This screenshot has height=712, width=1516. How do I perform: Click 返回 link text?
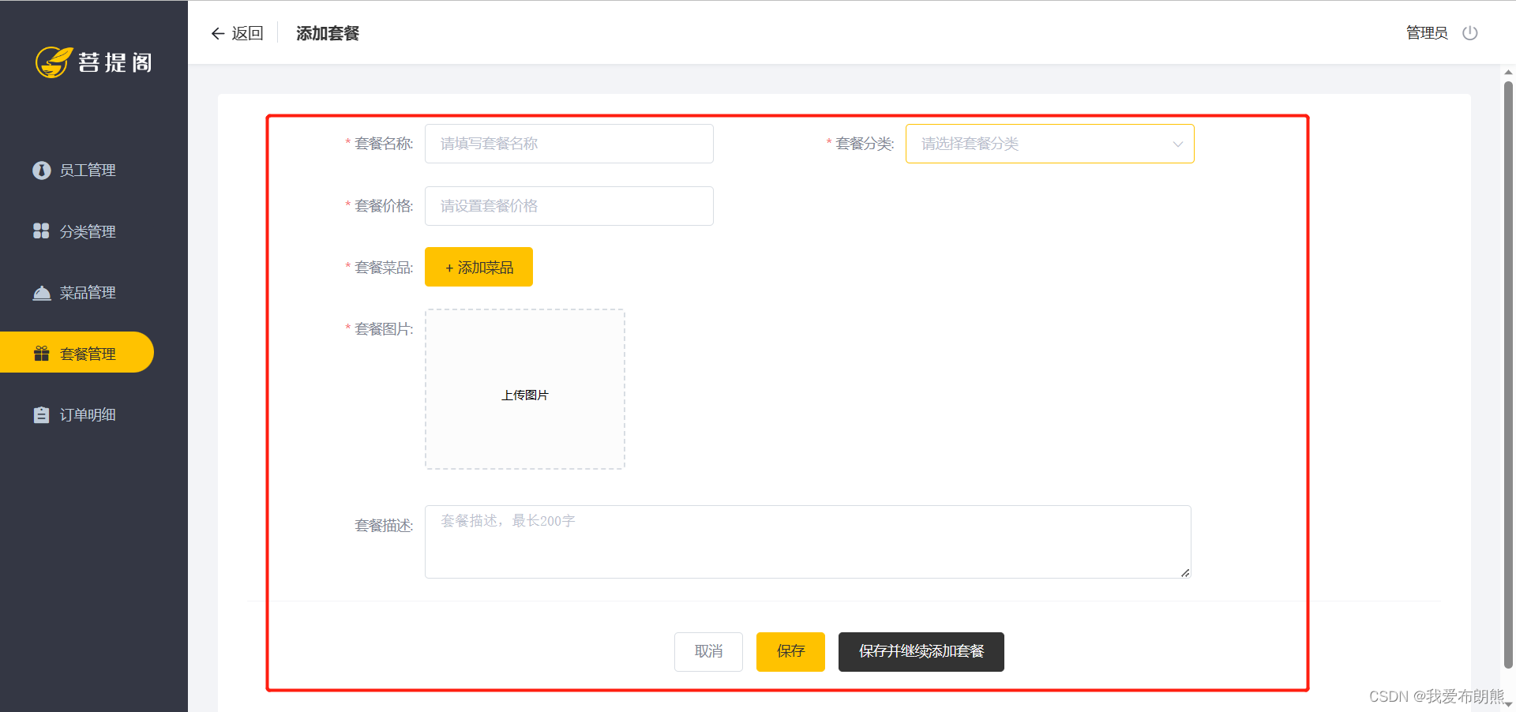point(247,33)
